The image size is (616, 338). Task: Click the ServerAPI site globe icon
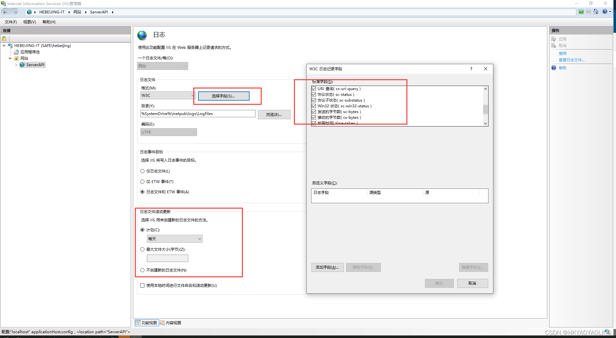point(22,65)
